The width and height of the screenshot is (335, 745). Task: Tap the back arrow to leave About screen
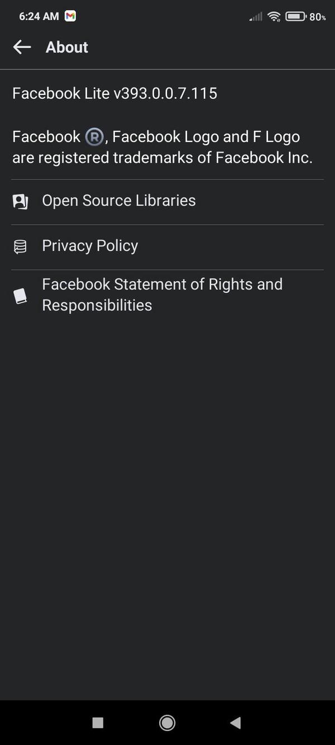(x=22, y=47)
